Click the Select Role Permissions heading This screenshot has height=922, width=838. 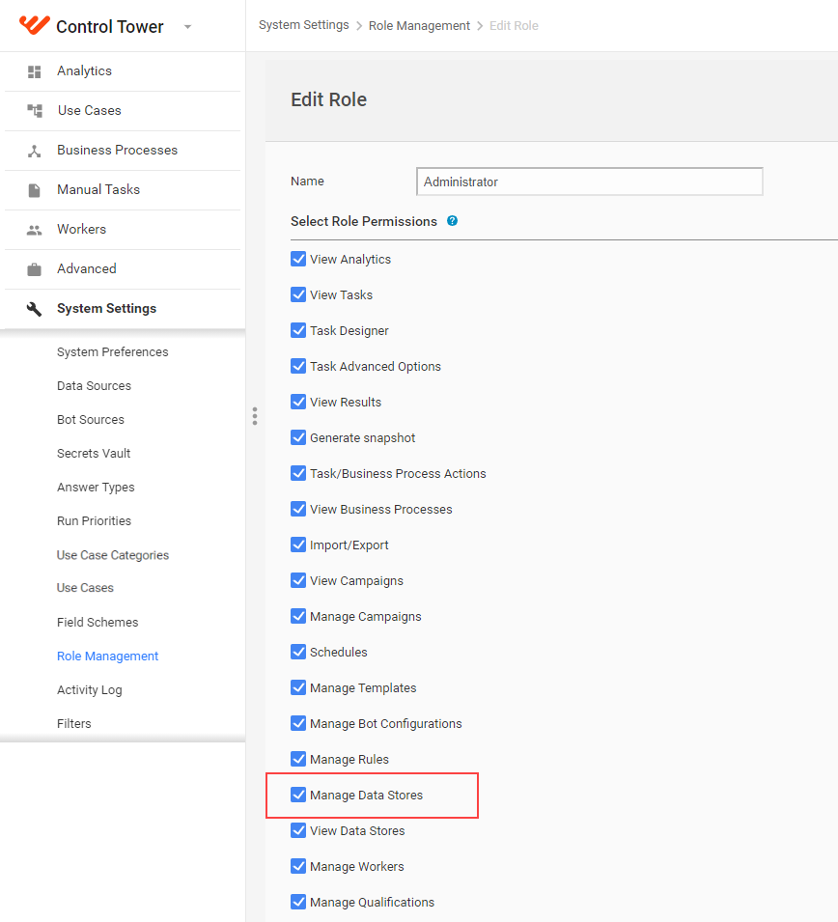(x=364, y=222)
